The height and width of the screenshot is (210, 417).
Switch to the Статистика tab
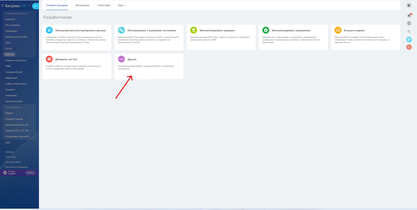pyautogui.click(x=104, y=5)
